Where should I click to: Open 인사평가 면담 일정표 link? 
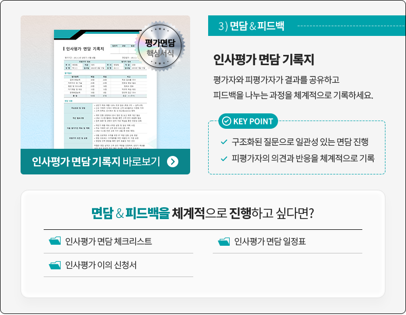(x=270, y=241)
